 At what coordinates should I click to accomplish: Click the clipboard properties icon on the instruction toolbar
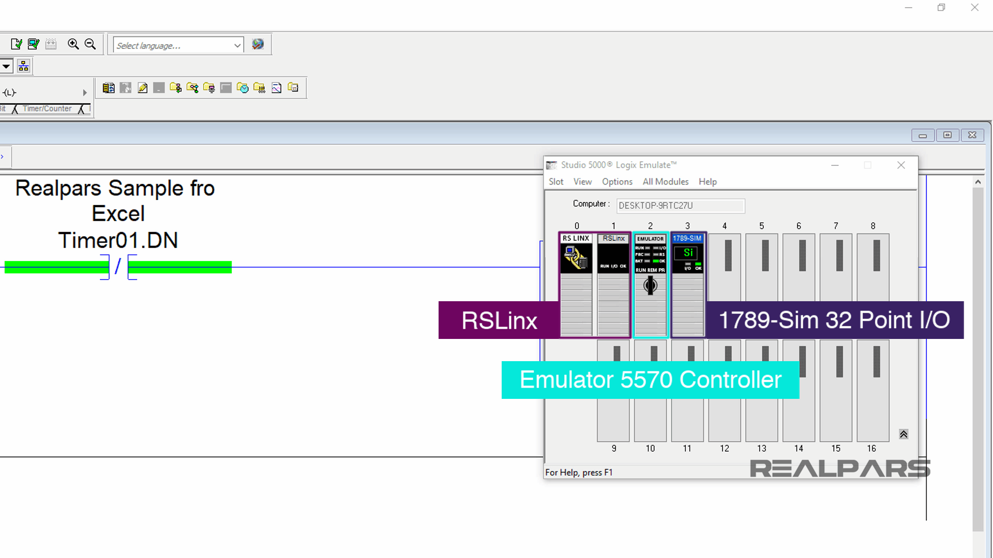(109, 88)
